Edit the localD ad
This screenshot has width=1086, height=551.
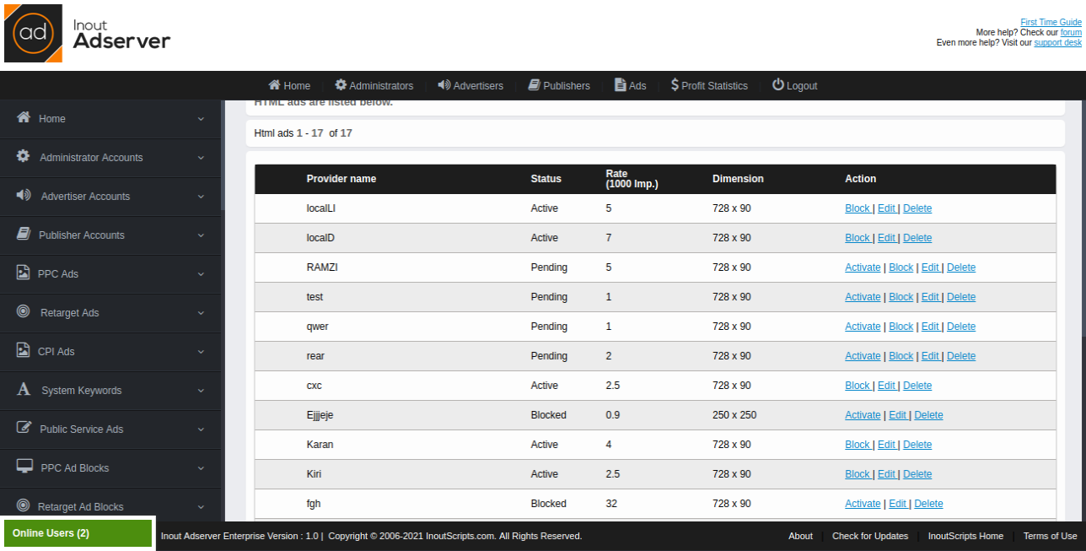coord(886,238)
